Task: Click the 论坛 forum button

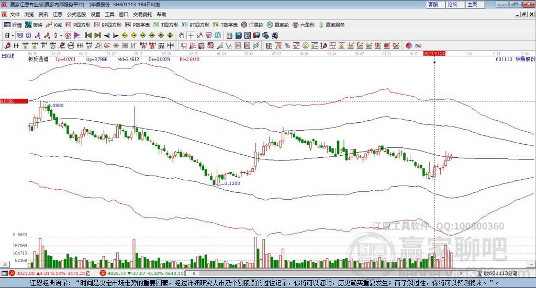Action: tap(455, 4)
